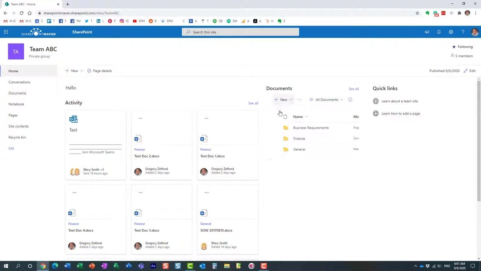Open Windows Start menu
The image size is (481, 271).
[x=6, y=266]
